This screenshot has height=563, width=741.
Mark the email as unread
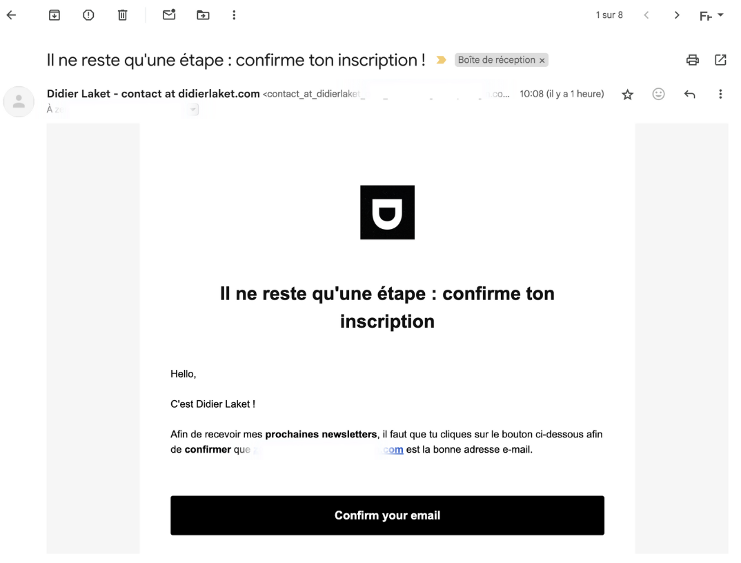point(169,14)
